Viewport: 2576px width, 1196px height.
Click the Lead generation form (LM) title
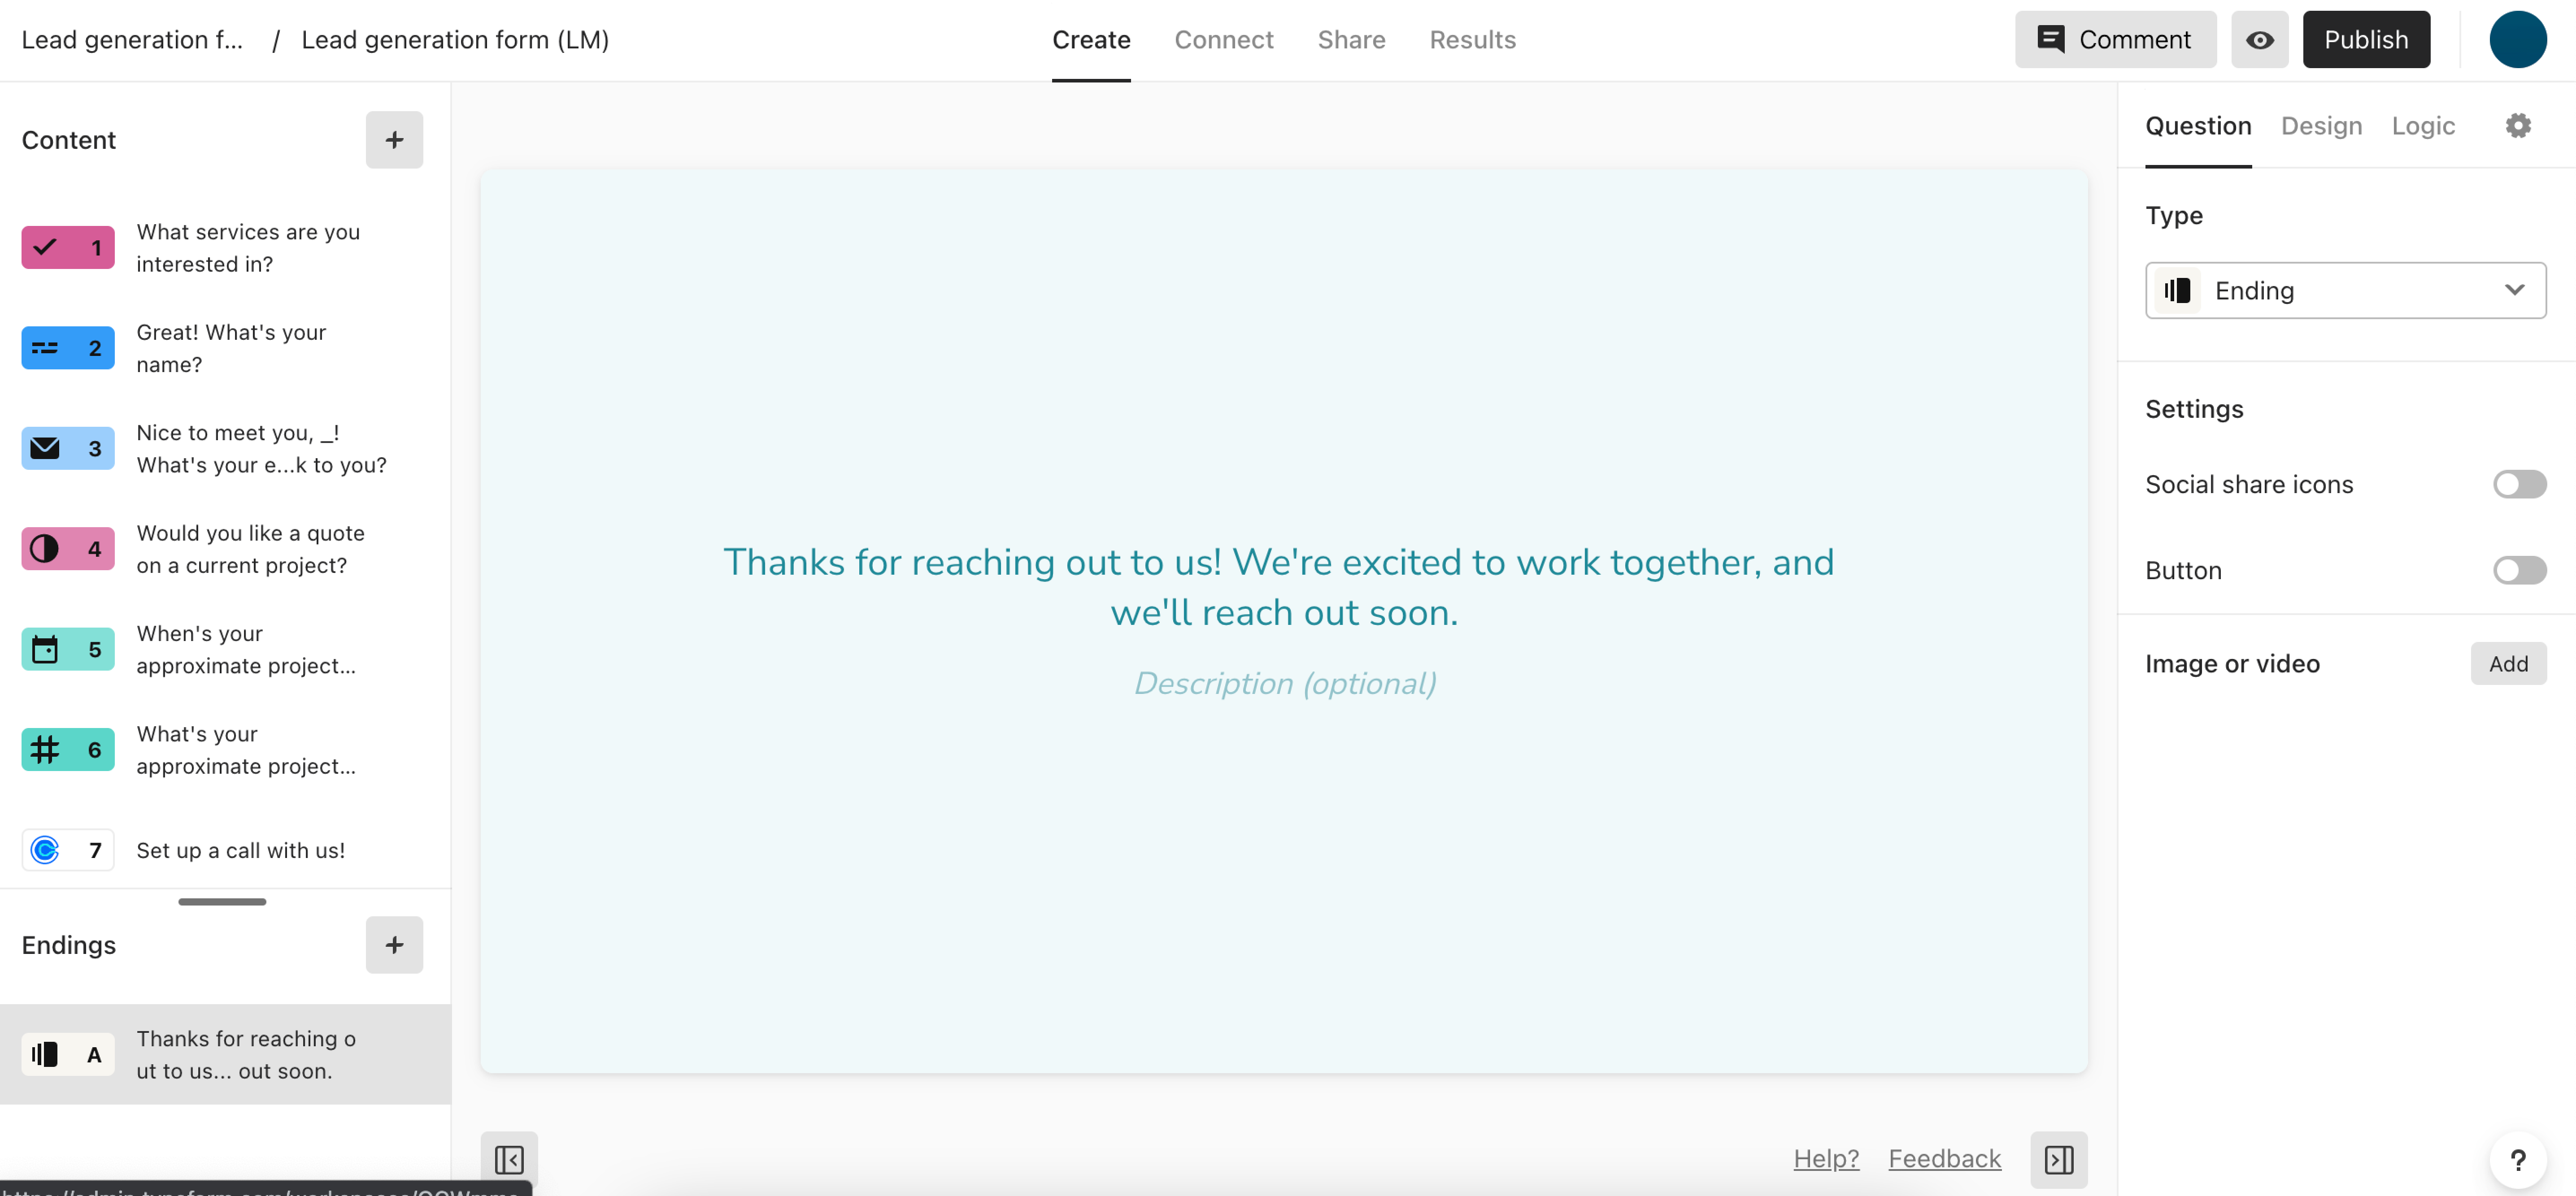pos(455,40)
